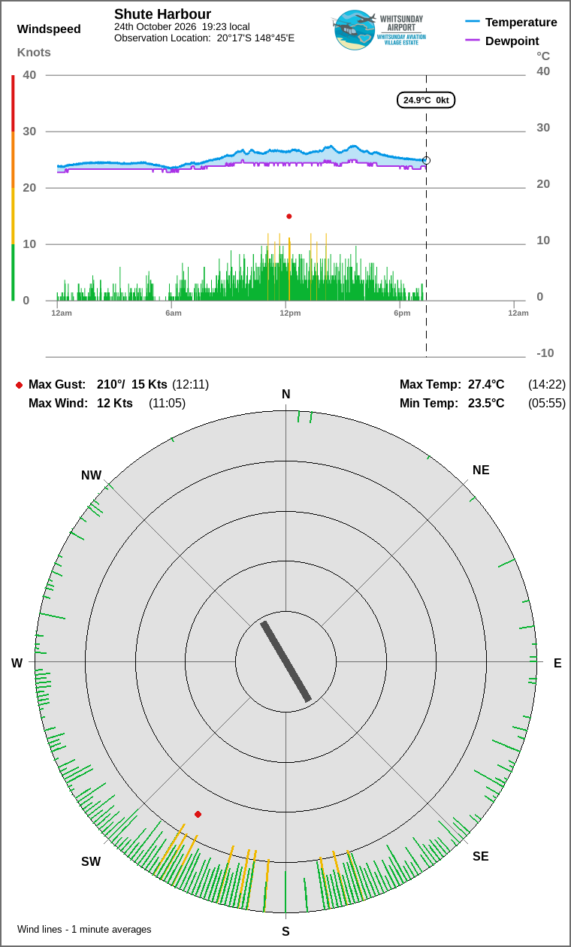The image size is (571, 947).
Task: Click the Max Wind value '12 Kts'
Action: click(115, 404)
